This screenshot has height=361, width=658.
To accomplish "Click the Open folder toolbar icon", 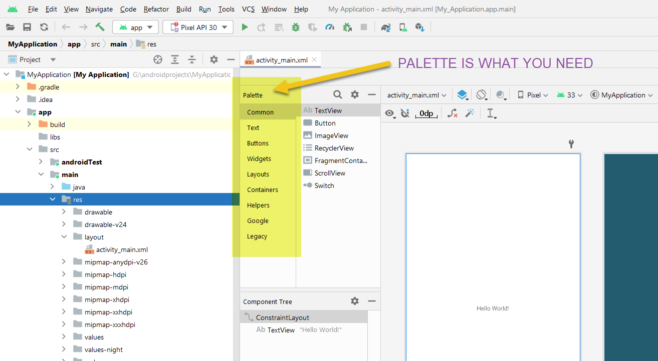I will [x=11, y=27].
